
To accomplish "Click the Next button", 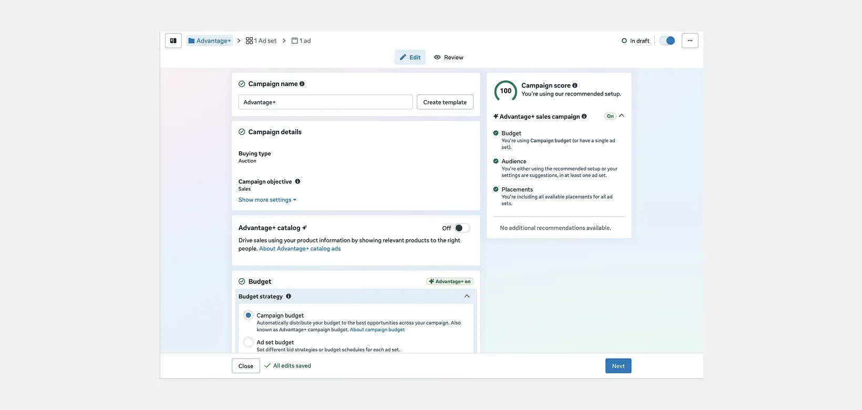I will (618, 366).
